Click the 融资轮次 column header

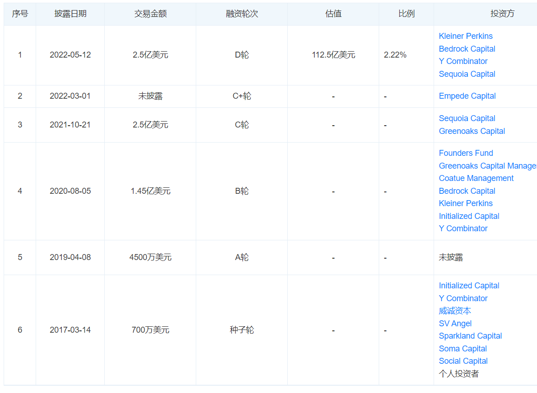(242, 14)
